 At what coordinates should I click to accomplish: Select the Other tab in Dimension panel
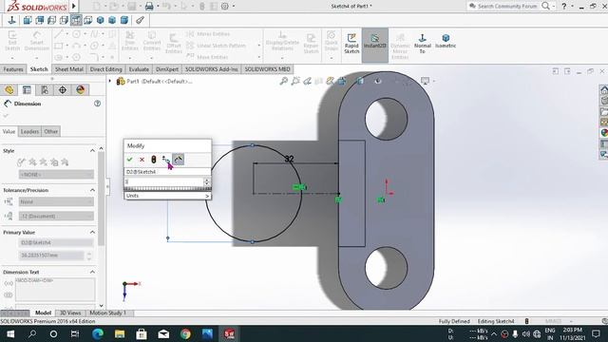50,131
